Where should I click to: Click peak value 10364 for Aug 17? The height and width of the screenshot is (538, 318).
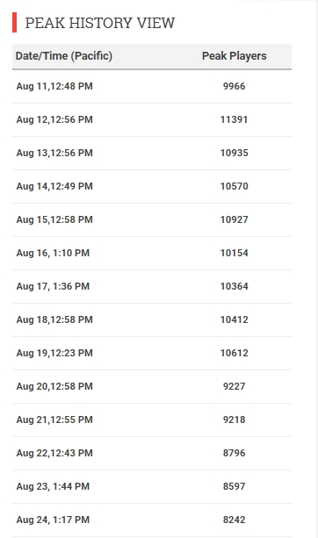point(235,286)
